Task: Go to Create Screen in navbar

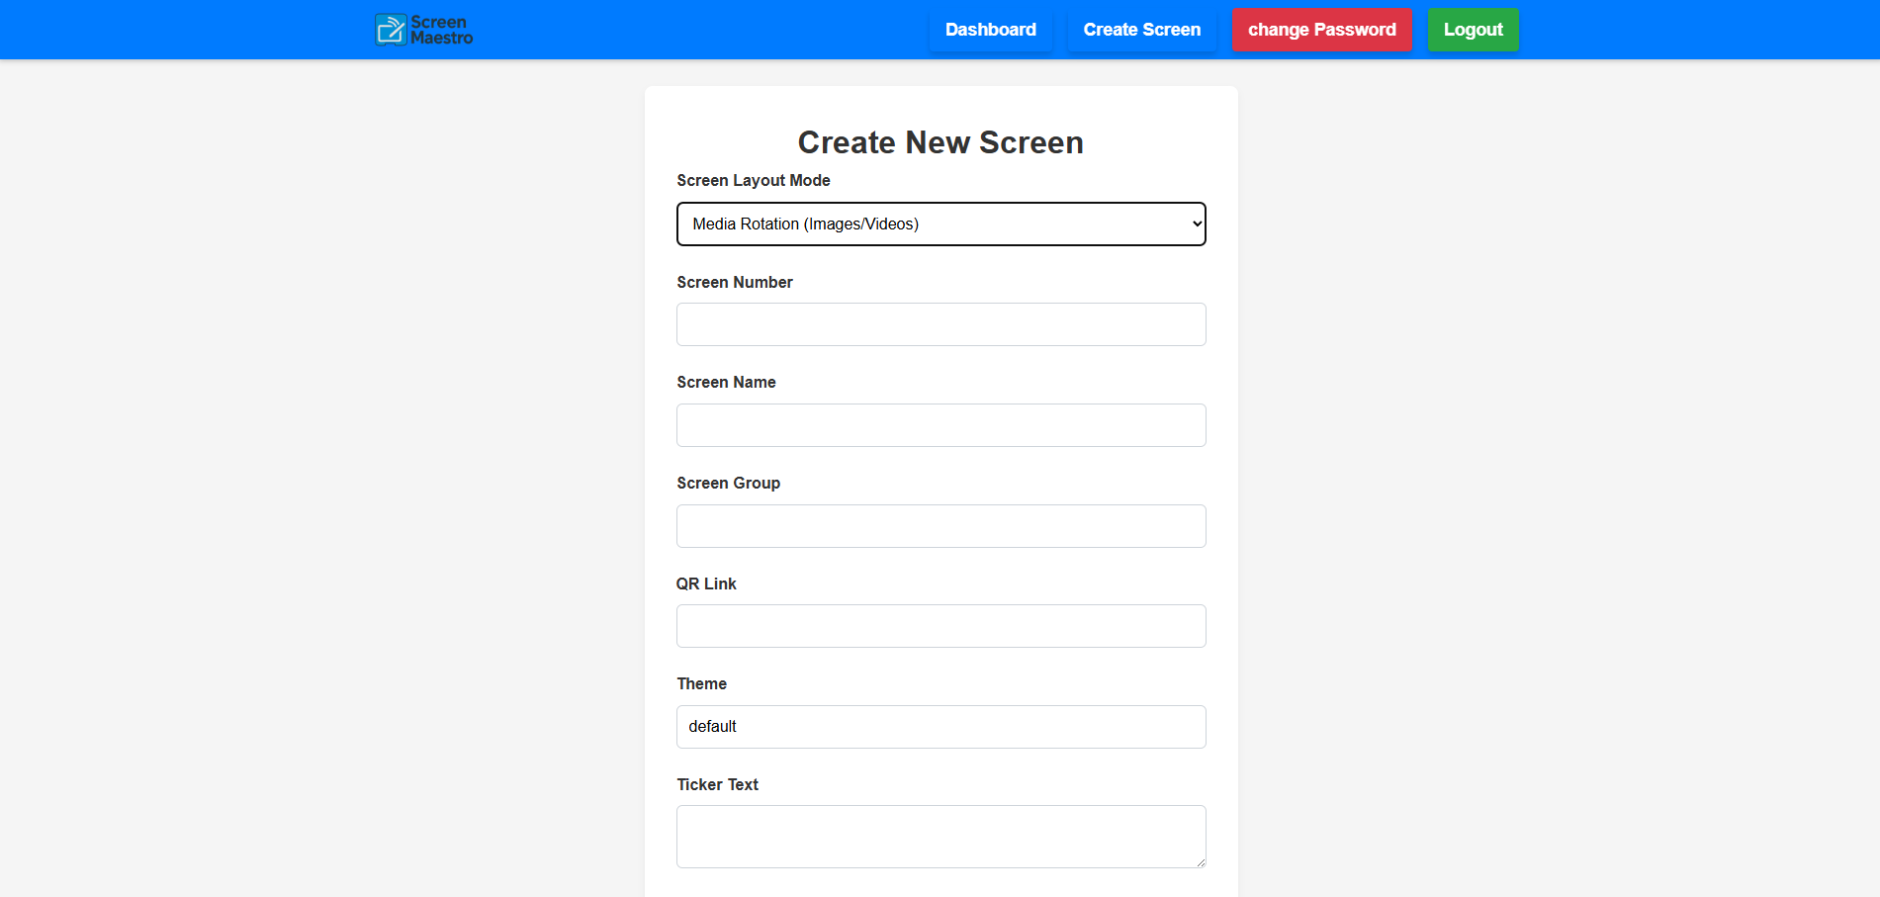Action: coord(1141,30)
